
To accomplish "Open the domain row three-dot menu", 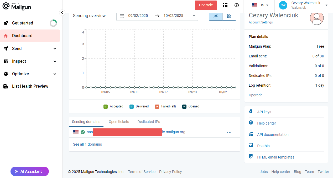I will 229,132.
